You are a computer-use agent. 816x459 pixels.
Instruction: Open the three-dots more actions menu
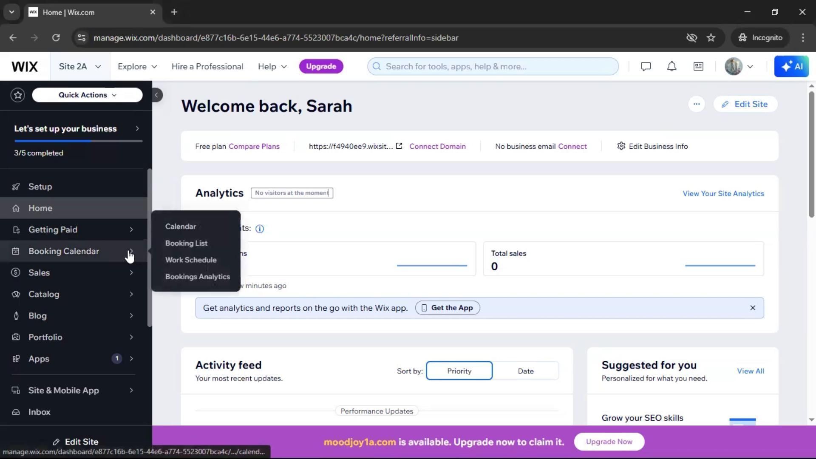696,104
